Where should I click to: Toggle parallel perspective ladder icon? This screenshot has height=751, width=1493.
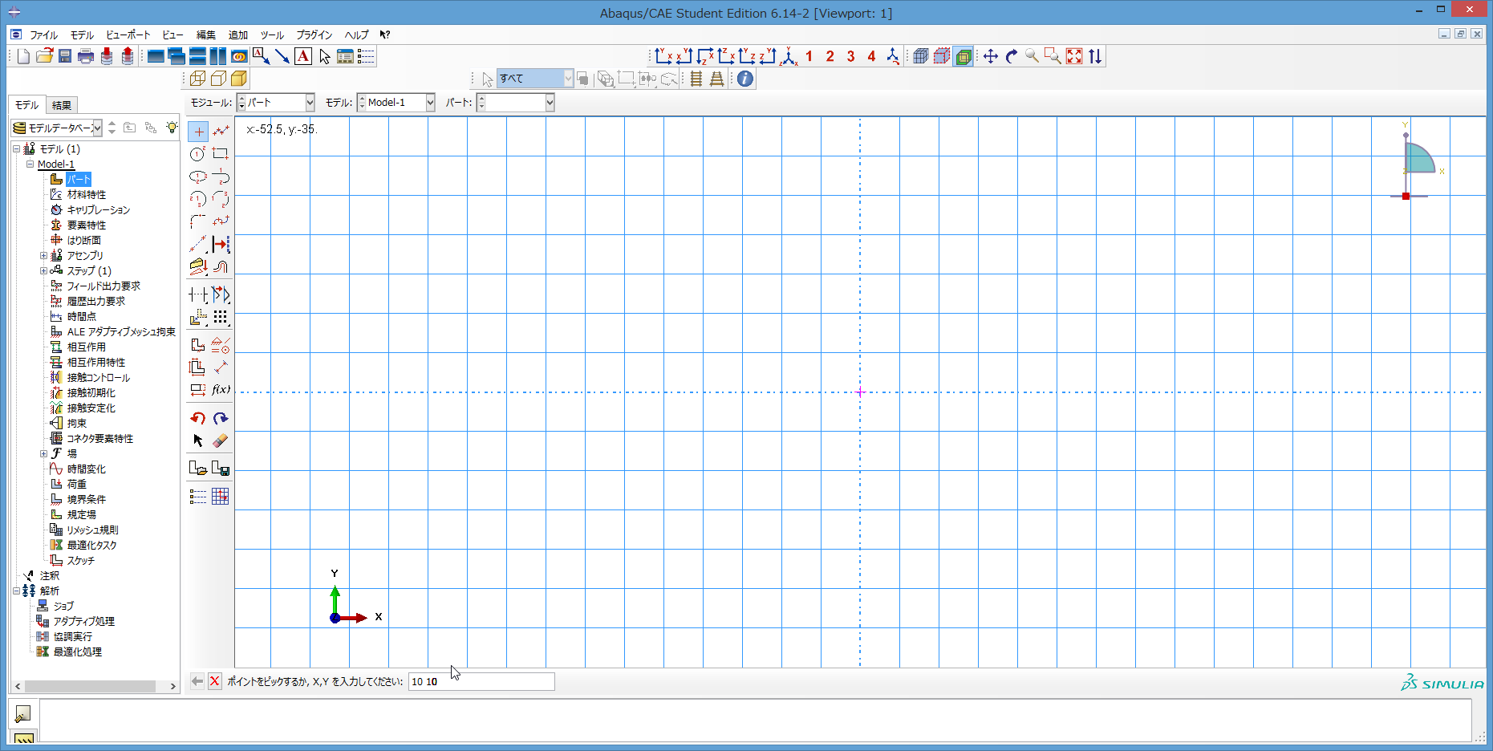click(696, 79)
